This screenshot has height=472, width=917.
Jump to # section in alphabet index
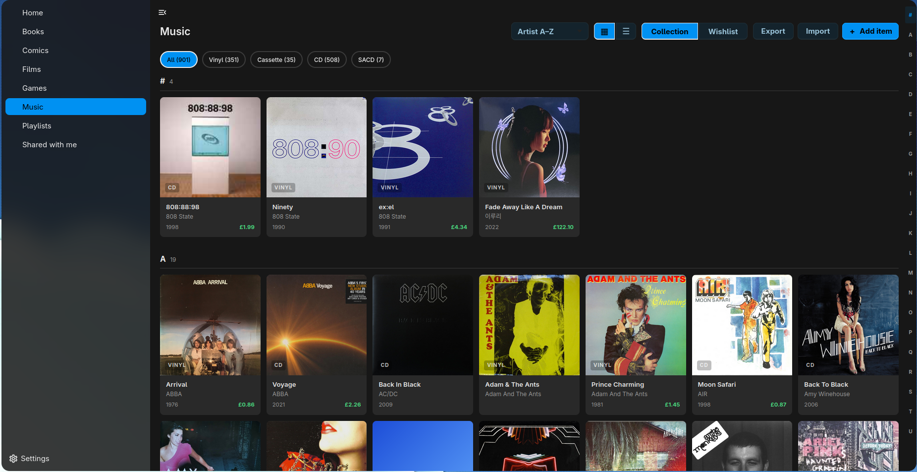(910, 15)
